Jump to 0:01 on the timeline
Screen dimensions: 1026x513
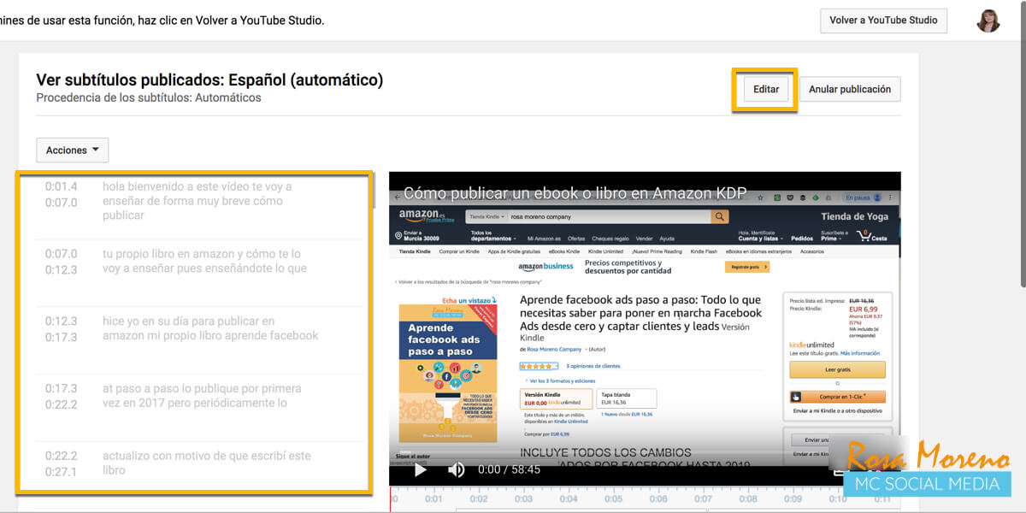tap(434, 498)
